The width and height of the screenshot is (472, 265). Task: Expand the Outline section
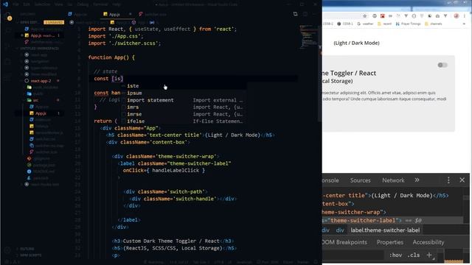pyautogui.click(x=27, y=249)
